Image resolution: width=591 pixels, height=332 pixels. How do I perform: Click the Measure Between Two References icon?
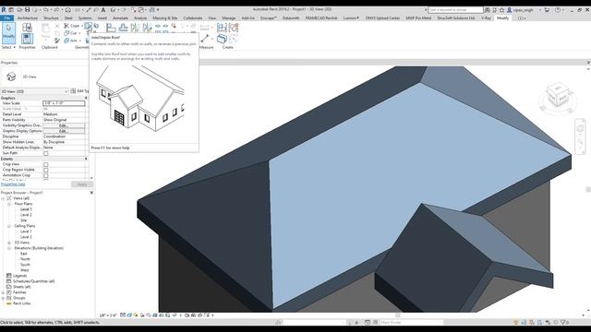(x=205, y=39)
